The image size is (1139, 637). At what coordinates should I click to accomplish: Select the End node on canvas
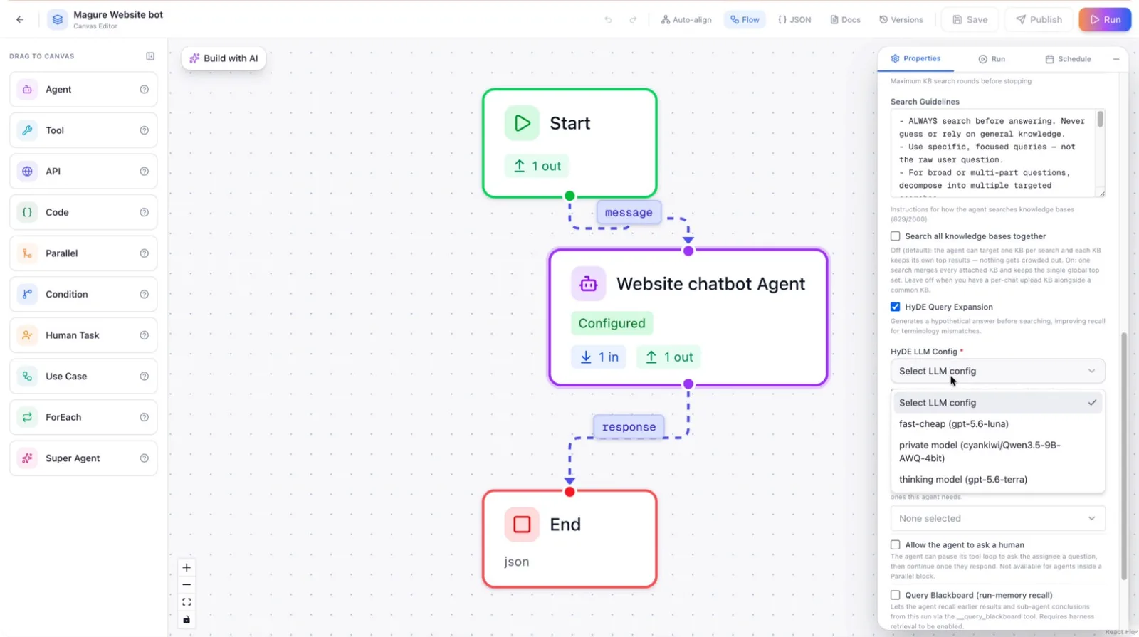coord(569,539)
